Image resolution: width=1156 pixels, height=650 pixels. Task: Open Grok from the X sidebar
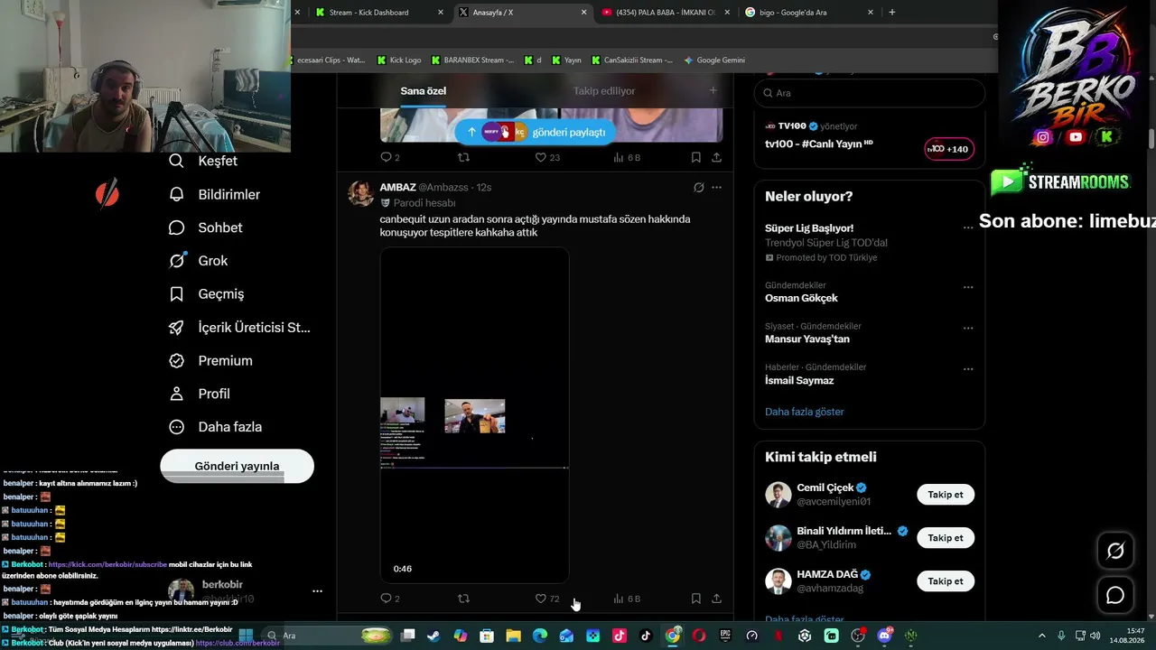199,261
